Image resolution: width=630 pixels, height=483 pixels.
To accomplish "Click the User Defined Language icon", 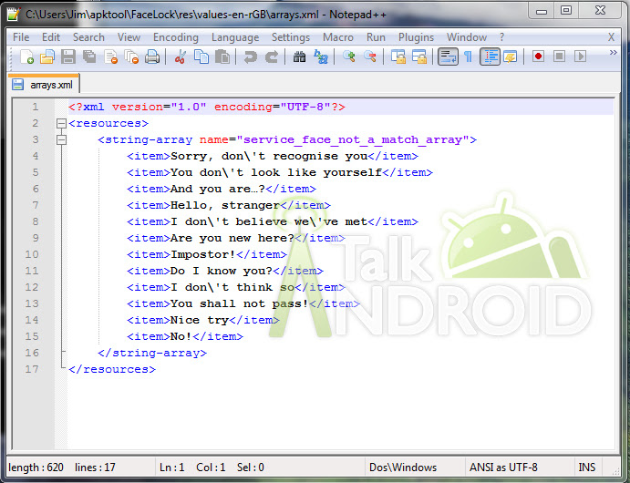I will 511,57.
